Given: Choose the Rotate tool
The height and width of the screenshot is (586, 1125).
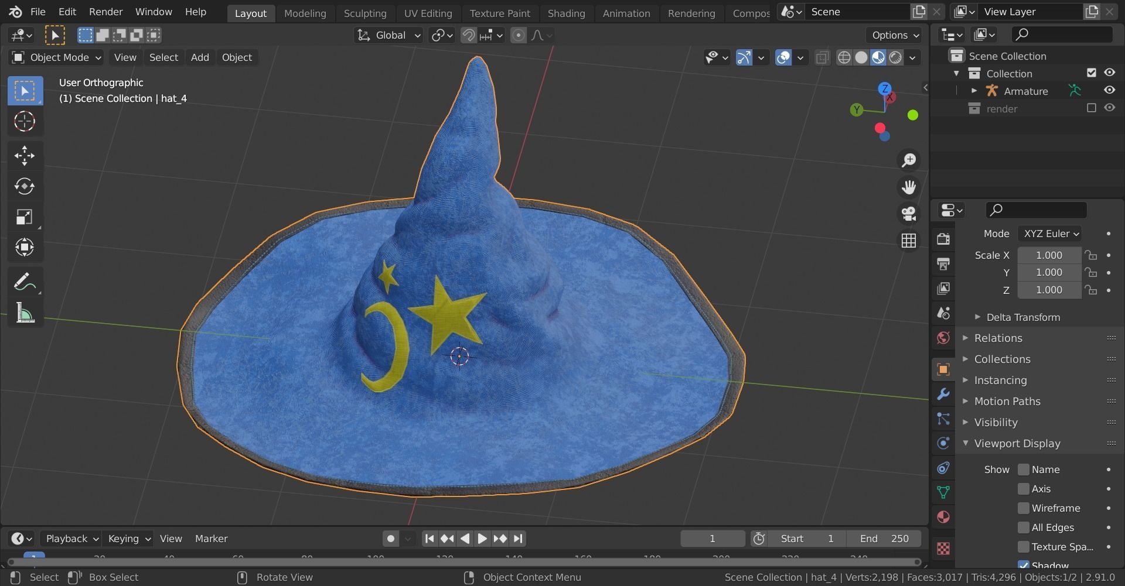Looking at the screenshot, I should coord(25,186).
